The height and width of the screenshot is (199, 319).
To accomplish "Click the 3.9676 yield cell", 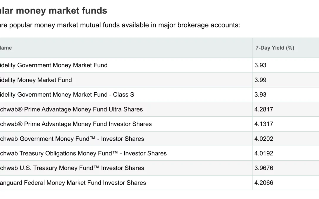I will point(286,168).
